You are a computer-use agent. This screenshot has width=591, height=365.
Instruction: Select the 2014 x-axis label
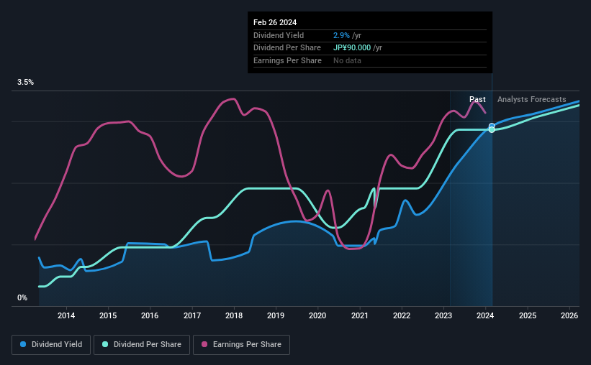tap(66, 315)
